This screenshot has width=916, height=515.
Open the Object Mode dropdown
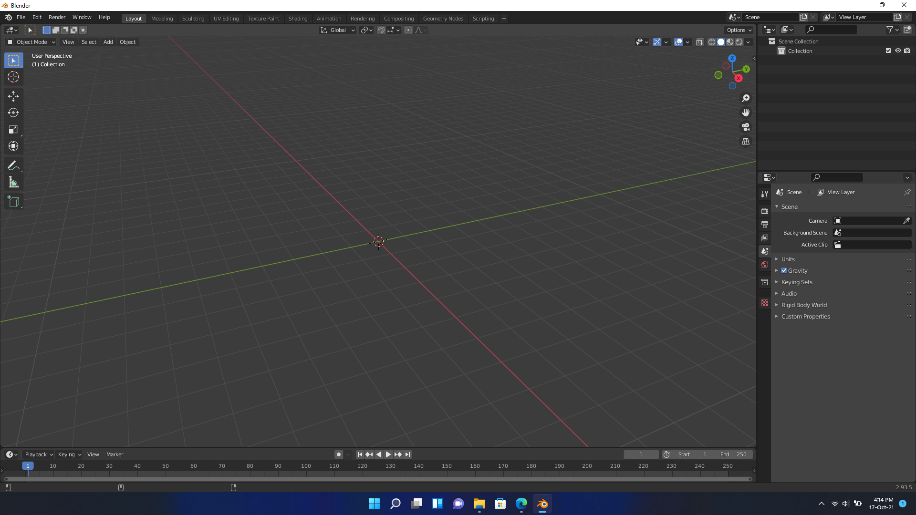(31, 42)
